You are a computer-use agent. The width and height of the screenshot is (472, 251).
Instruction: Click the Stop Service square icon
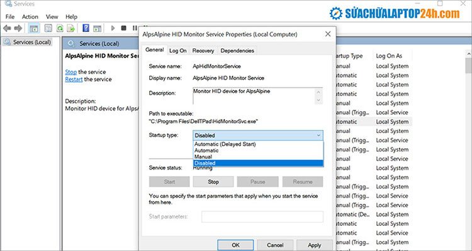click(124, 28)
